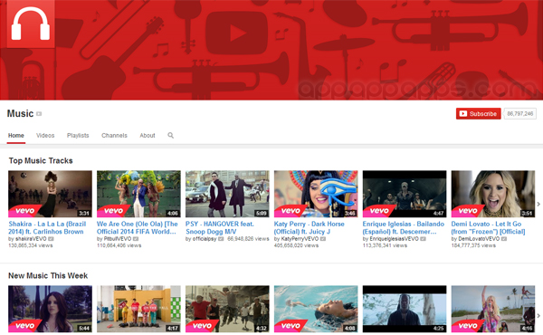Click the 405,658,020 views text

(x=296, y=245)
